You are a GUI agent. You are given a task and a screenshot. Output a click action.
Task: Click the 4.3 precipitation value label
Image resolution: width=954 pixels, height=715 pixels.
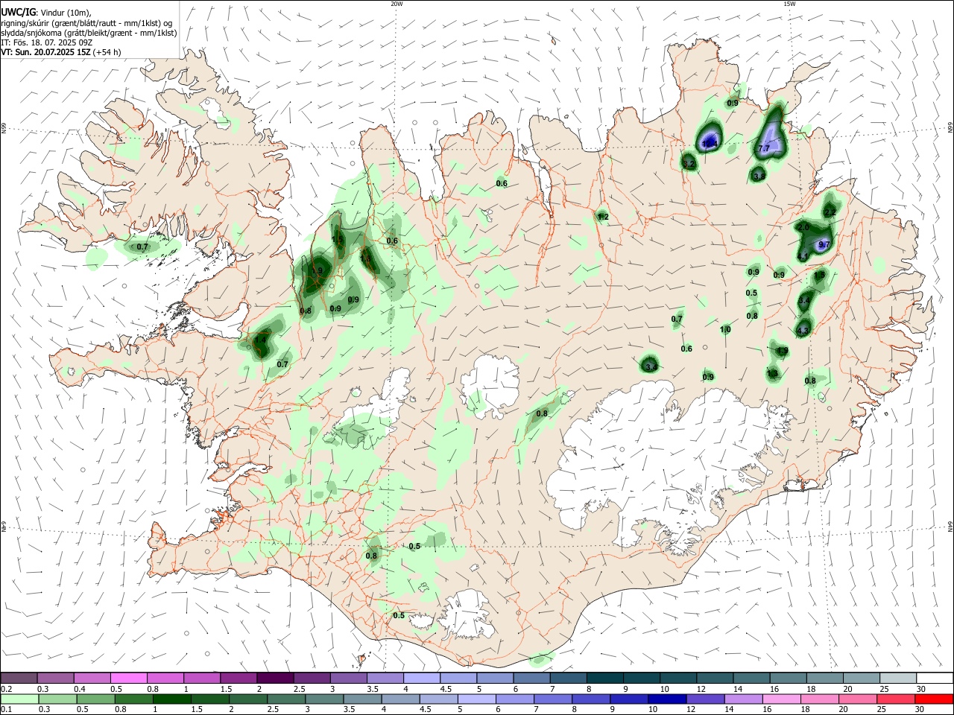tap(803, 330)
